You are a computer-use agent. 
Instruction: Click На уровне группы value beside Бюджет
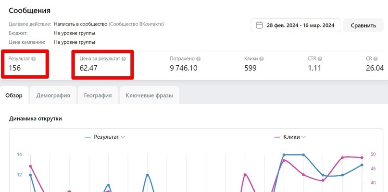(75, 33)
